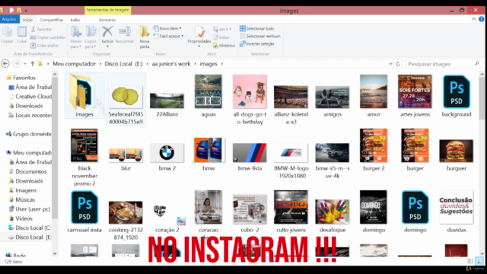Open Locais recentes in sidebar
Image resolution: width=487 pixels, height=274 pixels.
tap(30, 115)
